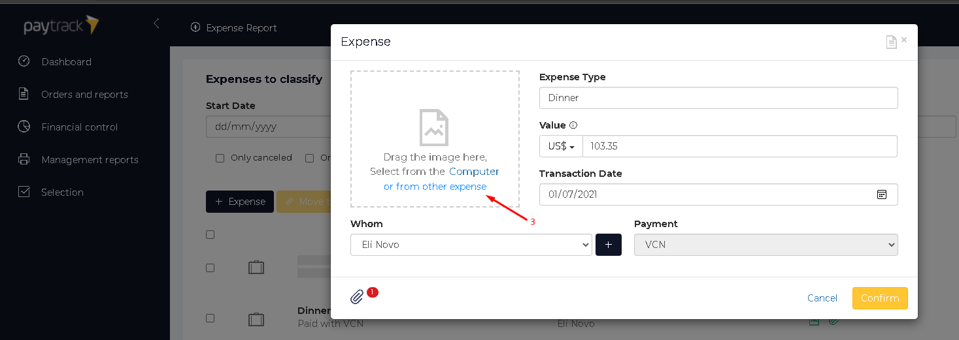This screenshot has width=959, height=340.
Task: Go to the Selection menu item
Action: point(62,193)
